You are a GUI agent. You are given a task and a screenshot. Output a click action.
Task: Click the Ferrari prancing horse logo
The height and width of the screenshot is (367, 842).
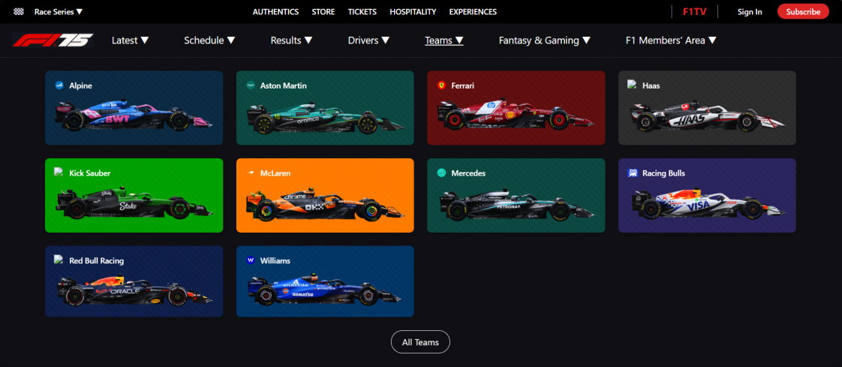(441, 85)
